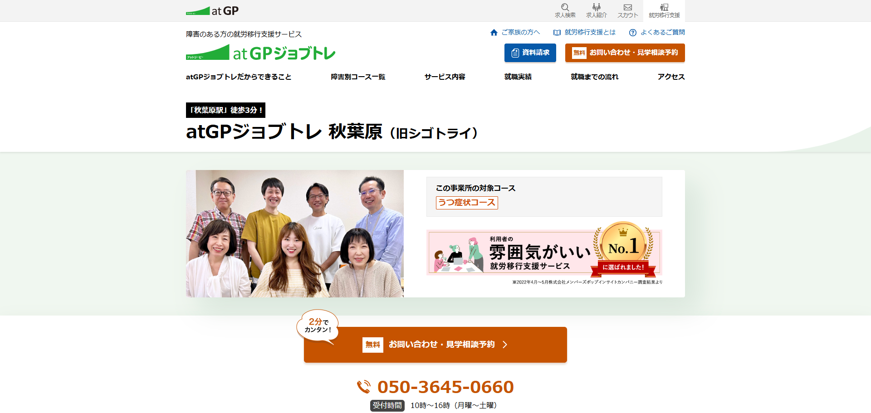871x413 pixels.
Task: Open スカウト envelope icon
Action: (x=628, y=7)
